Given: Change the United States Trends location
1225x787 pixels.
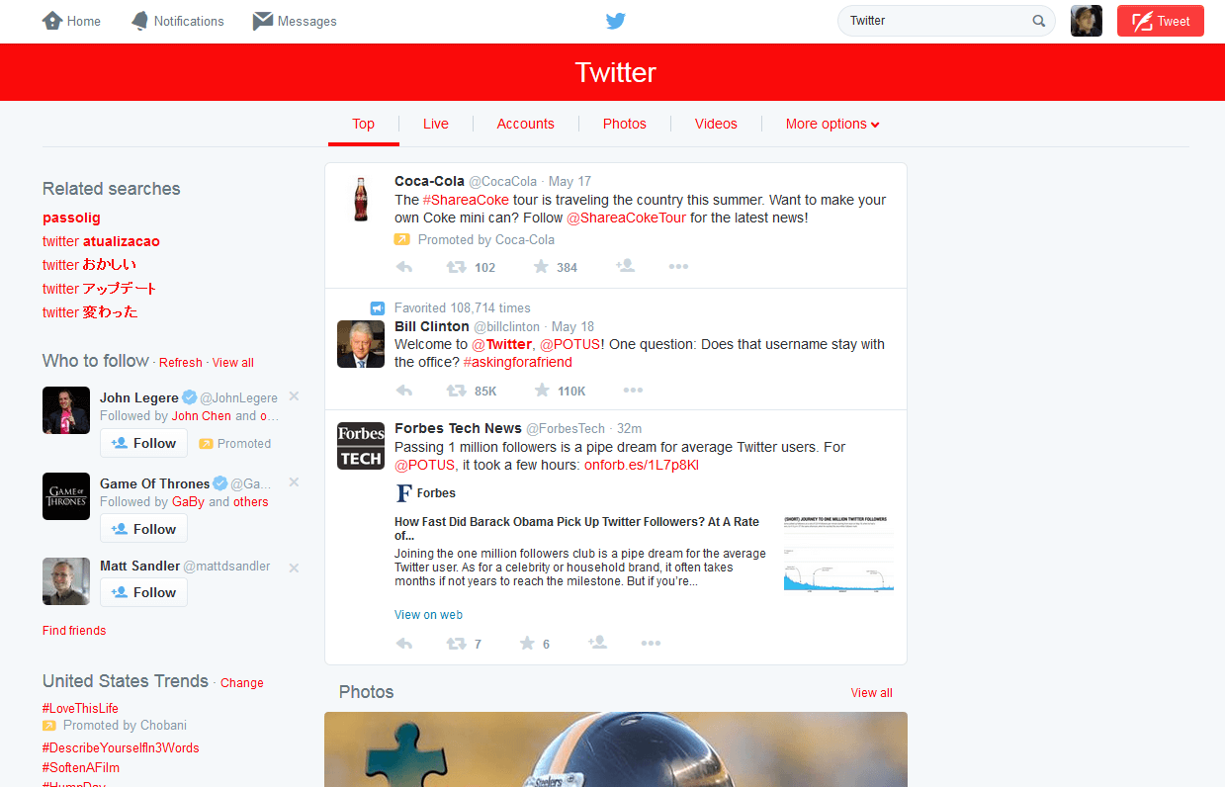Looking at the screenshot, I should pyautogui.click(x=242, y=683).
